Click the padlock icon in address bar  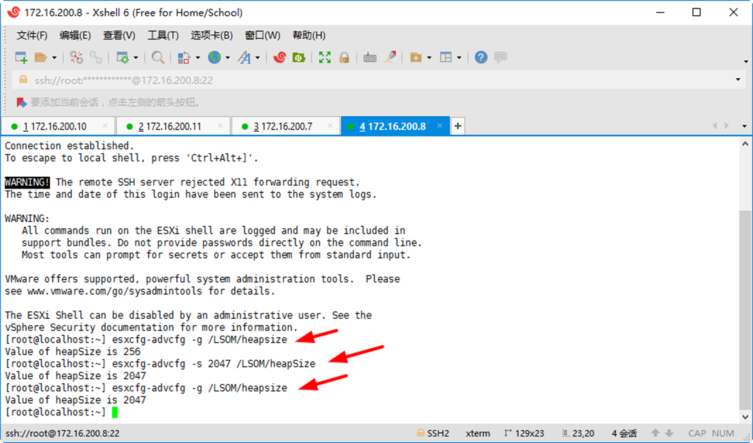tap(23, 80)
